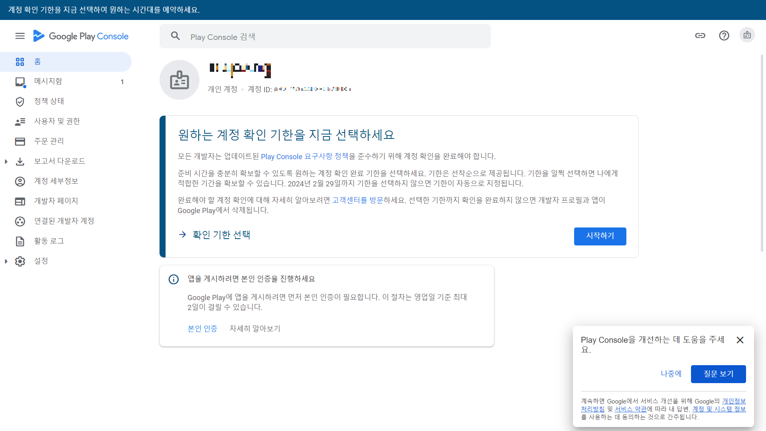The image size is (766, 431).
Task: Click the 연결된 개발자 계정 icon
Action: click(20, 221)
